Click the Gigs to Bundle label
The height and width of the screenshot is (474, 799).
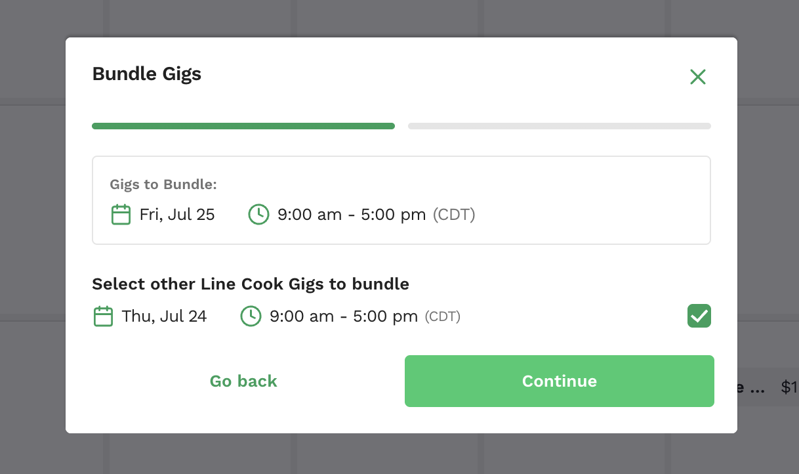click(163, 184)
